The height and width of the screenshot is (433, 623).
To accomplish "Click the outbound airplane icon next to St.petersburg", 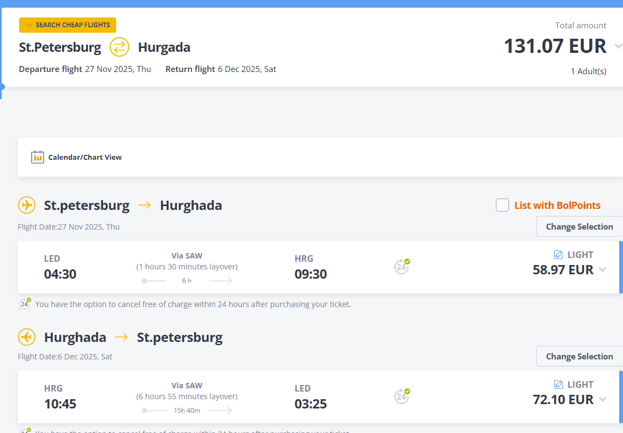I will tap(27, 206).
